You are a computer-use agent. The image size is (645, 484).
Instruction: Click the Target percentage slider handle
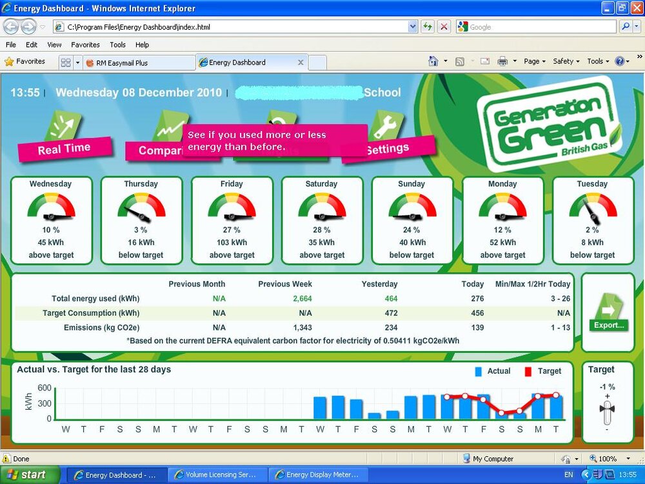[607, 408]
